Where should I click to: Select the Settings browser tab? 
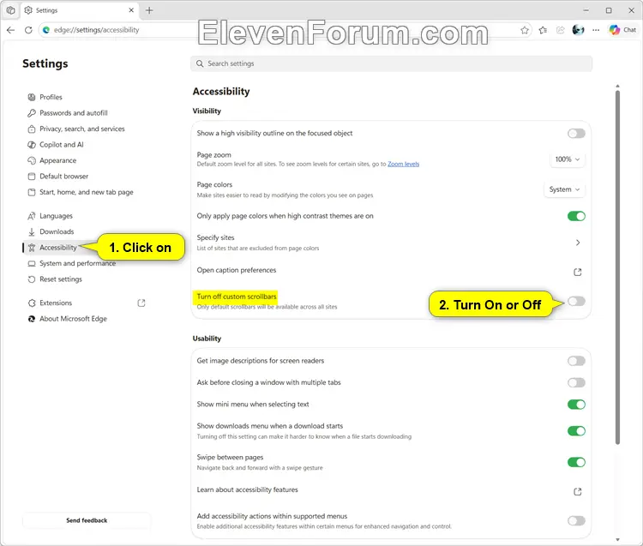(80, 10)
